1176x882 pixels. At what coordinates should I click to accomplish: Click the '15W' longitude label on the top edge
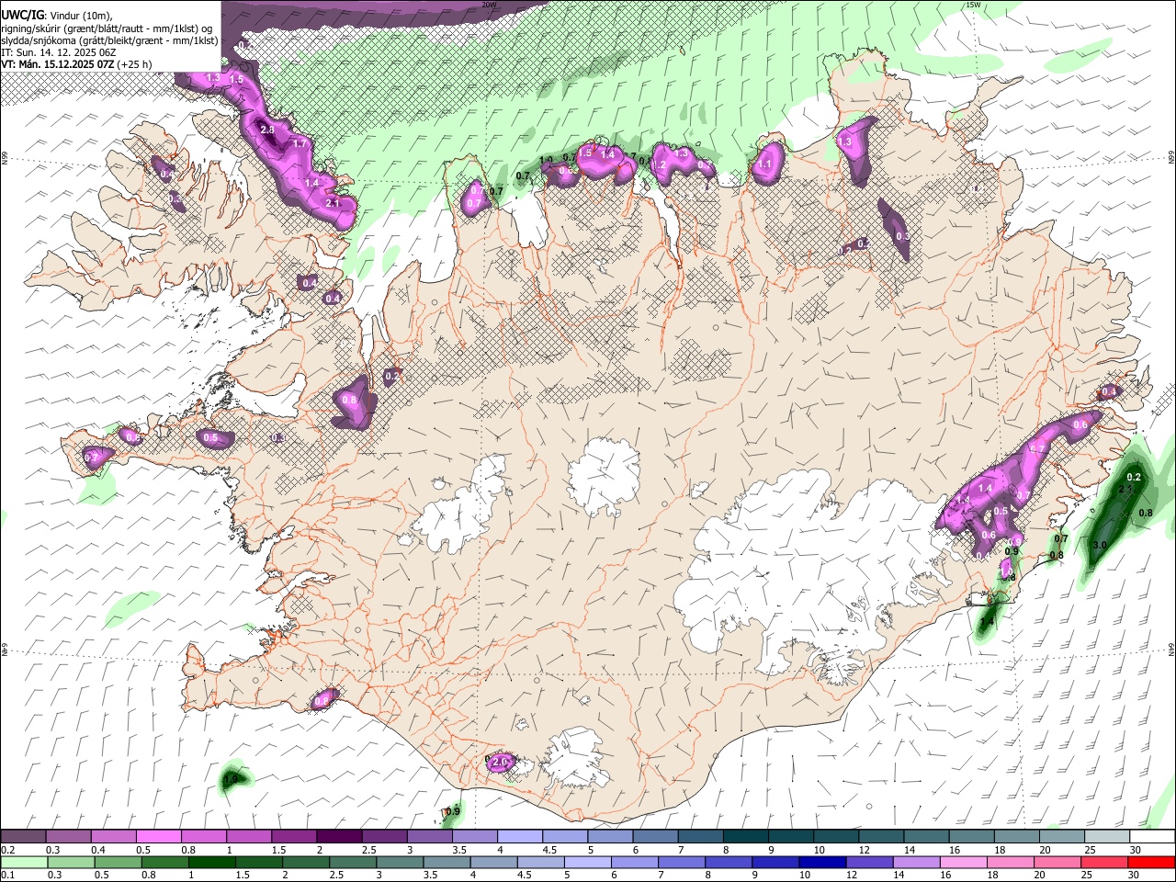click(x=973, y=5)
